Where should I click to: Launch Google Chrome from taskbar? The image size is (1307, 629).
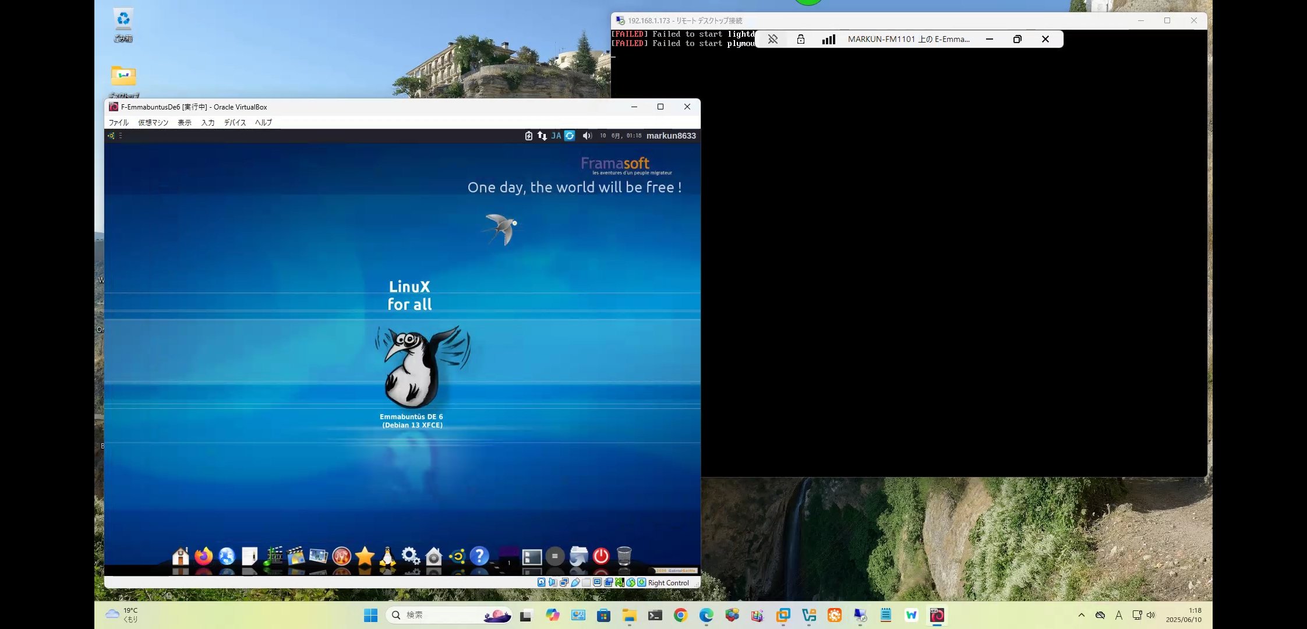pos(680,615)
